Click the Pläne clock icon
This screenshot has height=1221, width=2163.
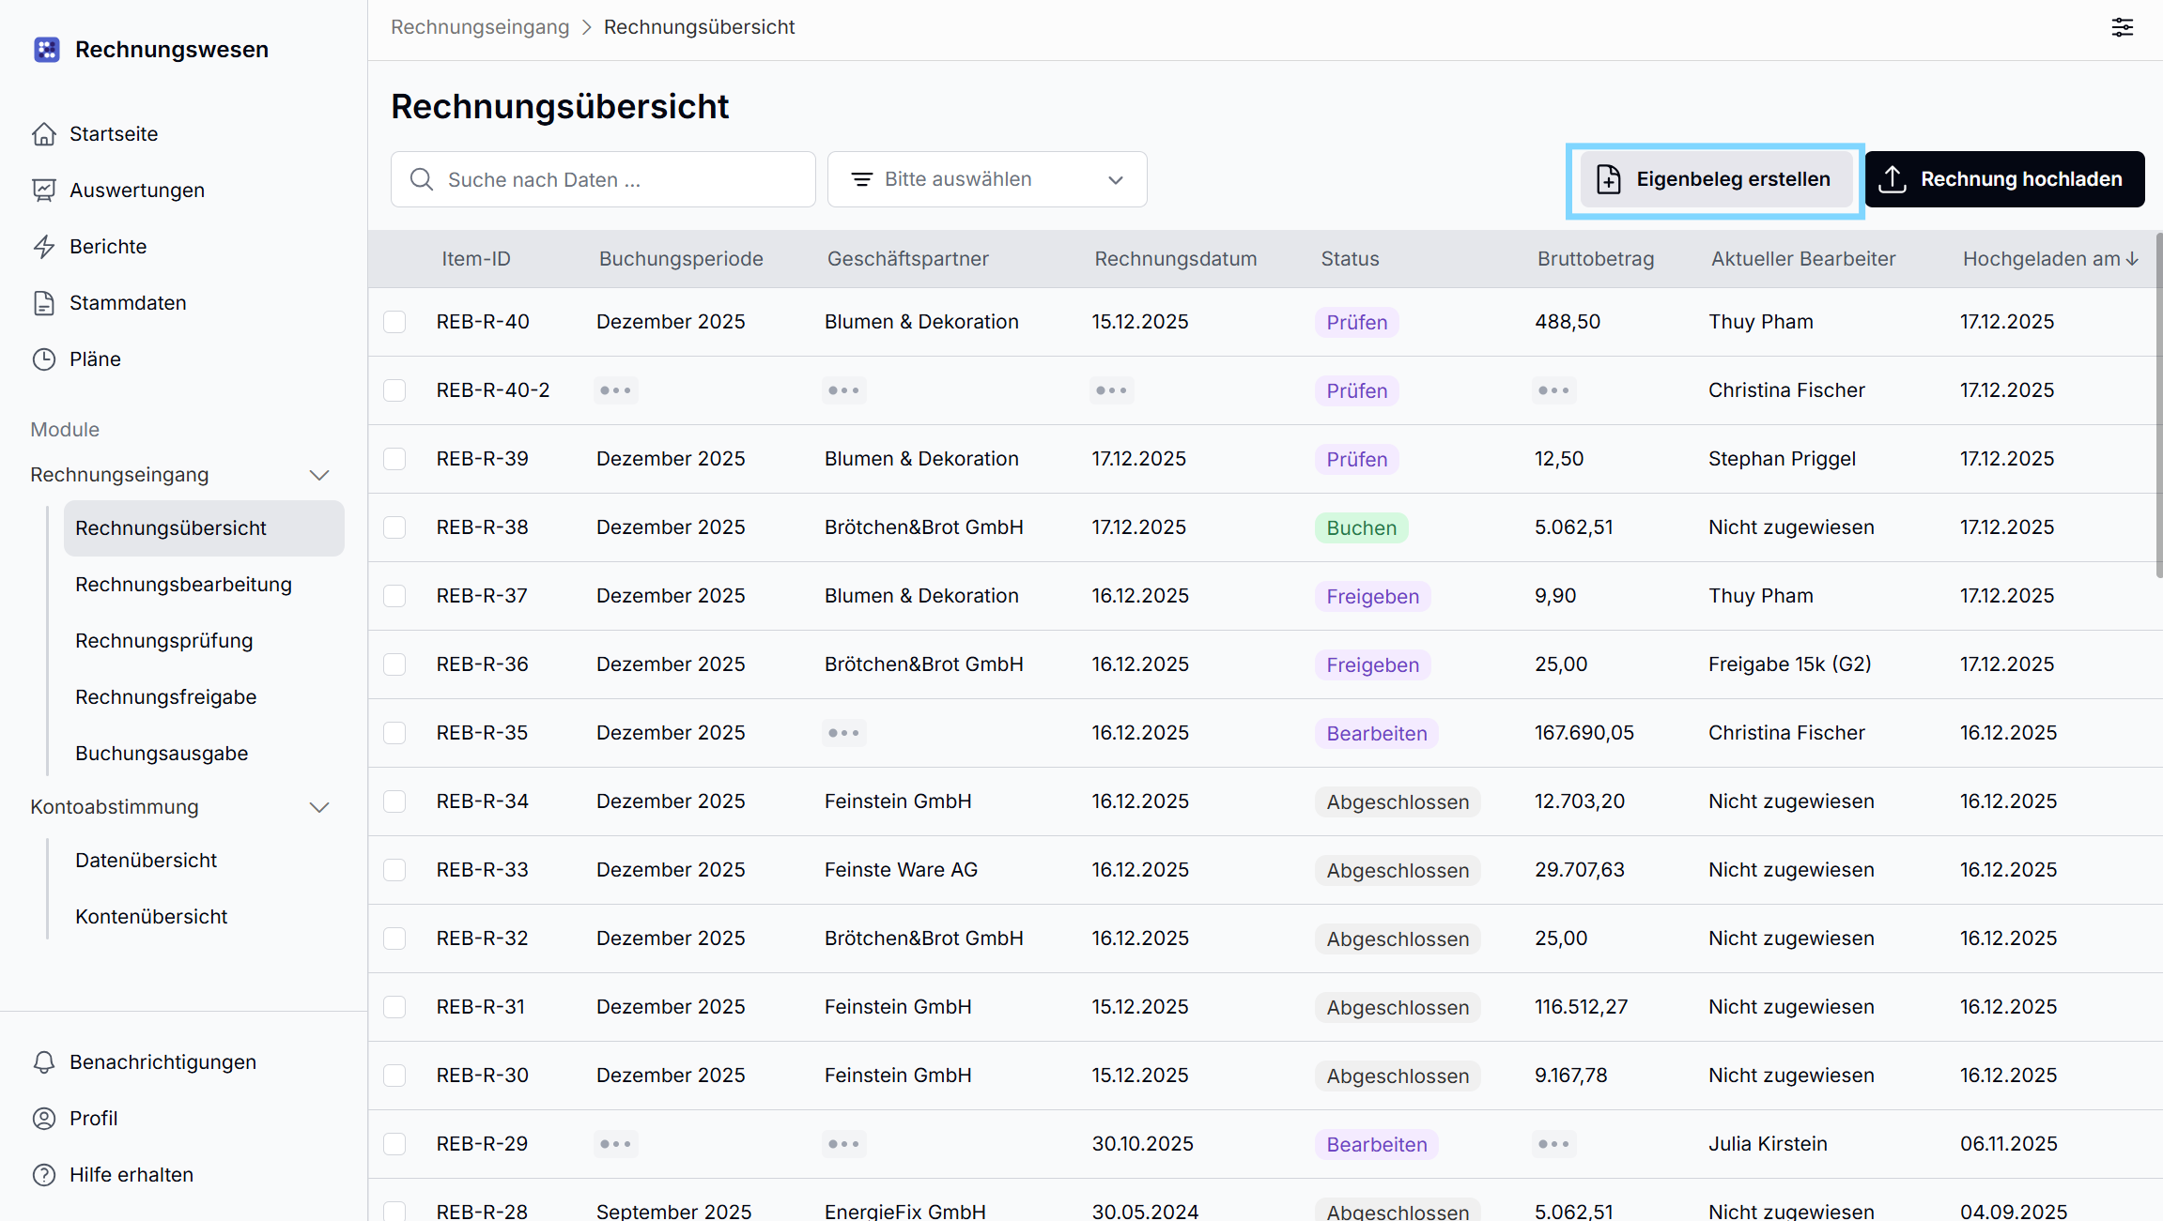[43, 359]
